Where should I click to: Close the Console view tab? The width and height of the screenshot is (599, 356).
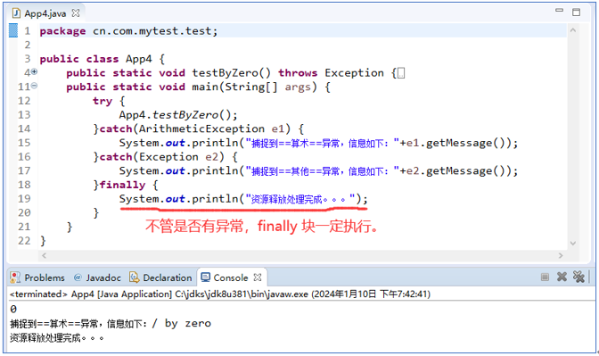click(258, 277)
